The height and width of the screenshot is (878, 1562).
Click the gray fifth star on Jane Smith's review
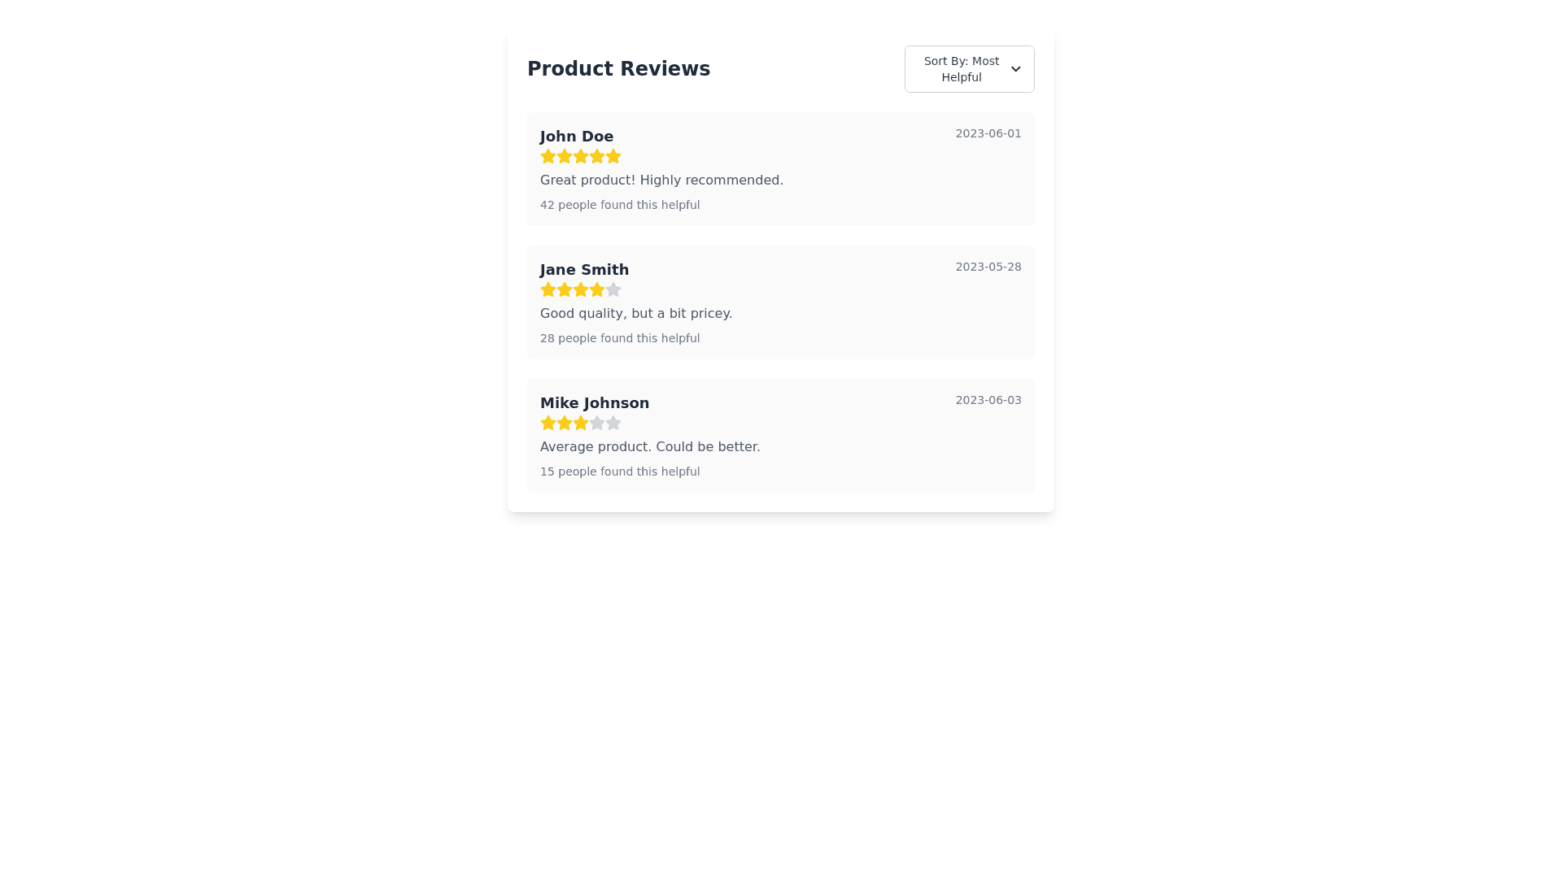613,289
